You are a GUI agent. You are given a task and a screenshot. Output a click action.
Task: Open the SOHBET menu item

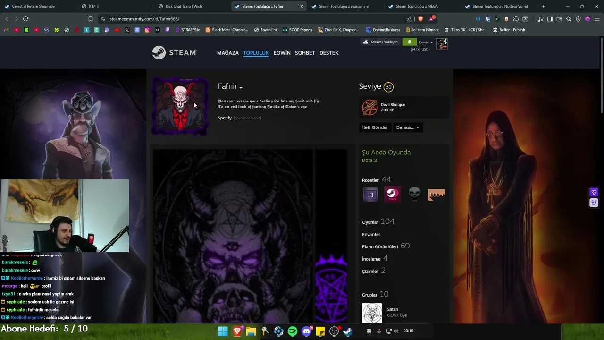[305, 53]
